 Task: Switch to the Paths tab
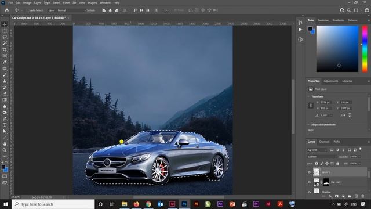tap(337, 142)
